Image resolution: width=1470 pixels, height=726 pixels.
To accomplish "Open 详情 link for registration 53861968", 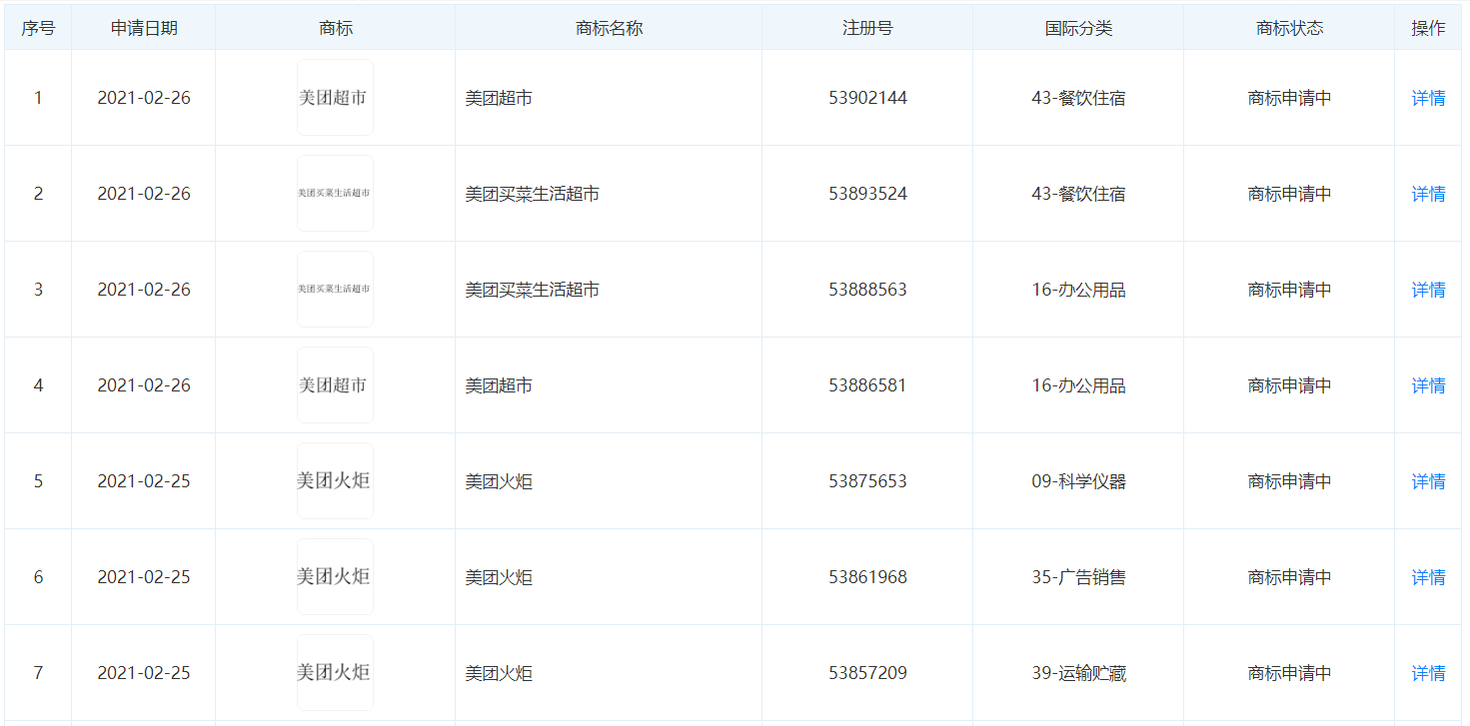I will 1428,577.
